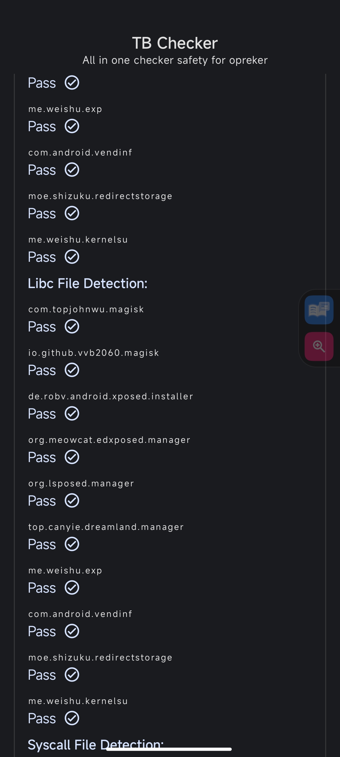This screenshot has height=757, width=340.
Task: Select the io.github.vvb2060.magisk package entry
Action: (x=93, y=353)
